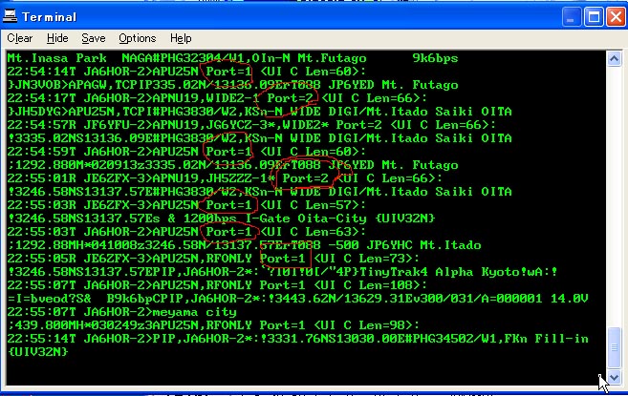Click the line starting with 22:54:14T
The height and width of the screenshot is (396, 628).
pyautogui.click(x=186, y=72)
